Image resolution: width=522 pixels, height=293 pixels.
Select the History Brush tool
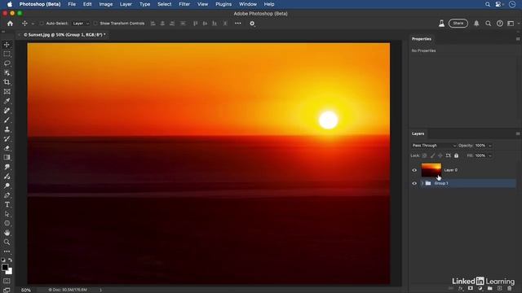(x=7, y=138)
